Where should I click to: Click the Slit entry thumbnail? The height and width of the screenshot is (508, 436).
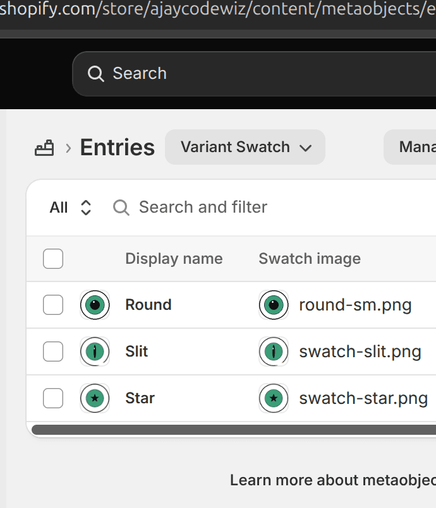tap(95, 351)
